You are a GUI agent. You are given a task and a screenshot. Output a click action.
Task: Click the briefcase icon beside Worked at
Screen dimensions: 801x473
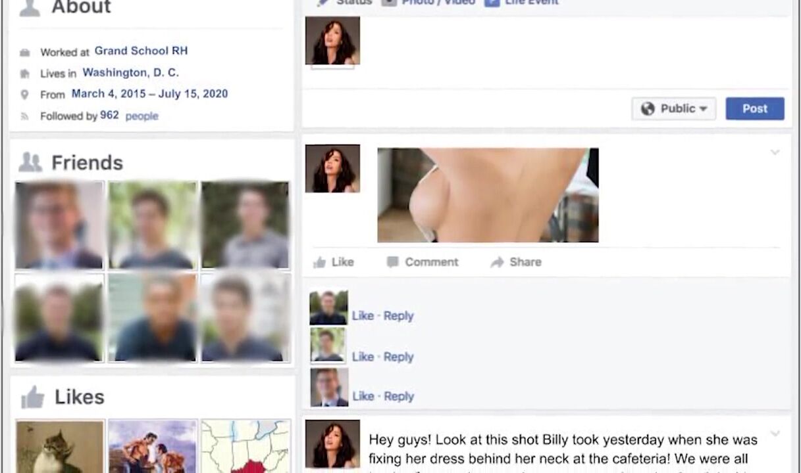[25, 53]
